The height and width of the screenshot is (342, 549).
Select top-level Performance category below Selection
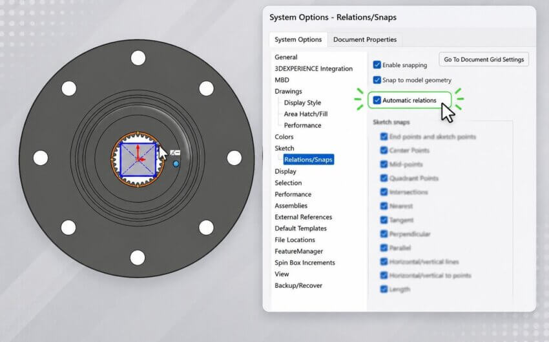click(293, 194)
